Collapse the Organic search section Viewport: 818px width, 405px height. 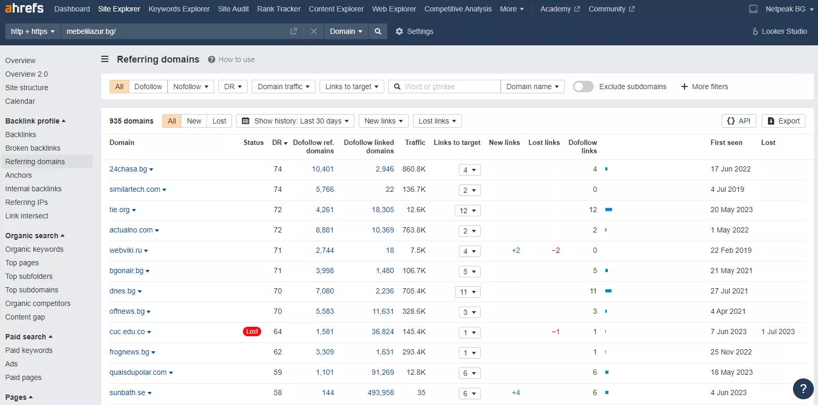coord(35,236)
